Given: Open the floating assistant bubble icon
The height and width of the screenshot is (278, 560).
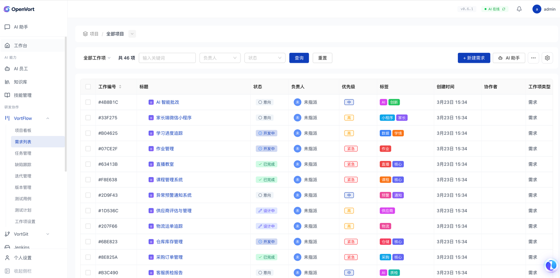Looking at the screenshot, I should point(551,265).
